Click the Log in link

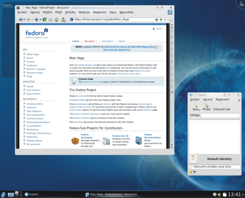(159, 29)
